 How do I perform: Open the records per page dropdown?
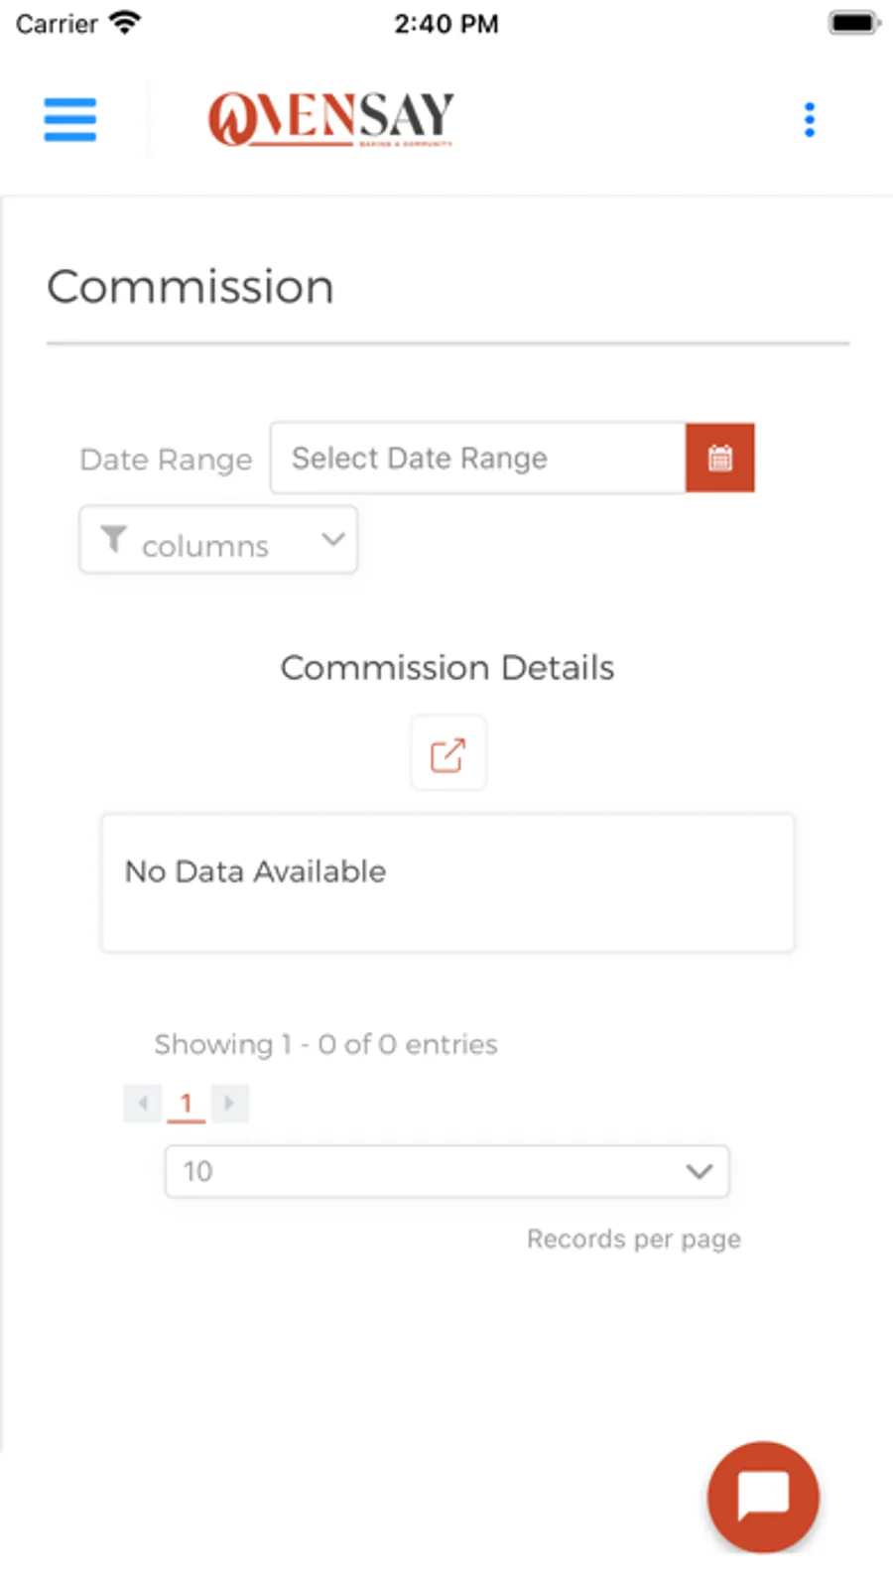[x=446, y=1171]
